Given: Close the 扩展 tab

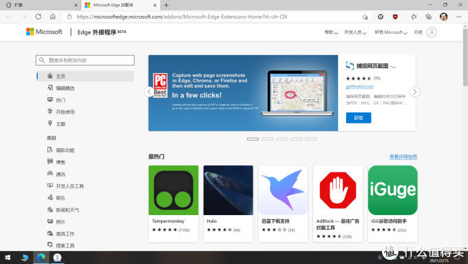Looking at the screenshot, I should point(76,5).
